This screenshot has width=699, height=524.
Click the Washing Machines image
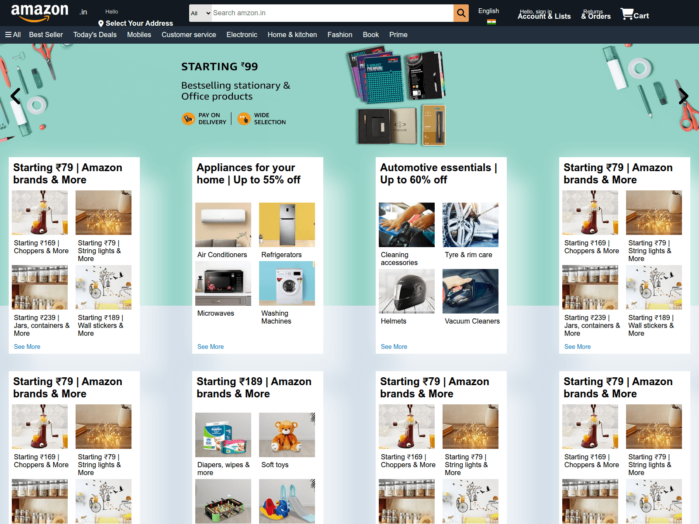[287, 283]
